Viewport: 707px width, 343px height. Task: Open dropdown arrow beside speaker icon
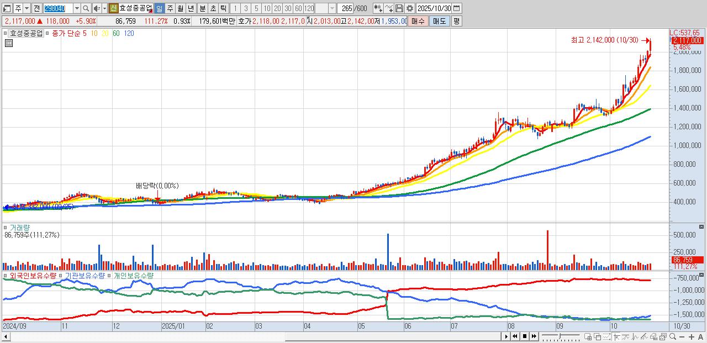104,8
